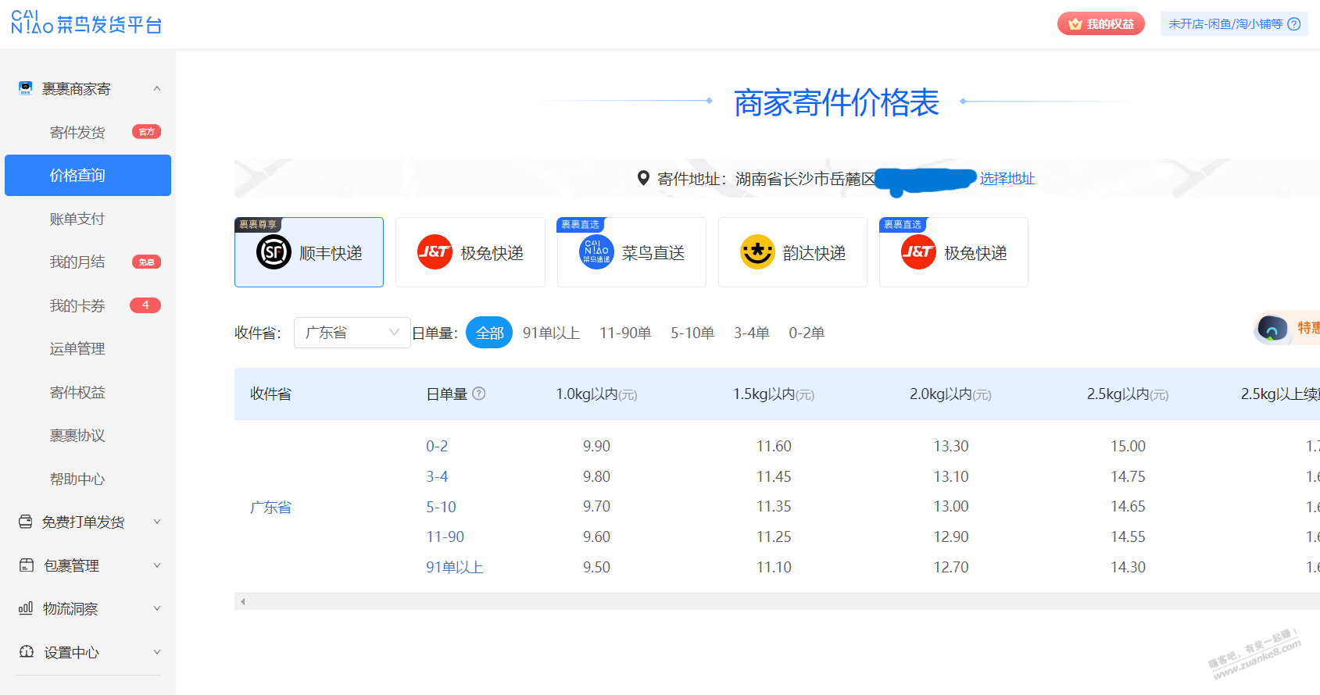The width and height of the screenshot is (1320, 695).
Task: Click the 官方 badge on 寄件发货
Action: (x=146, y=132)
